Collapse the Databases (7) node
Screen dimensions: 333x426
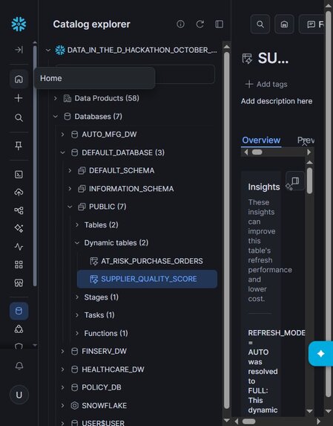[56, 117]
